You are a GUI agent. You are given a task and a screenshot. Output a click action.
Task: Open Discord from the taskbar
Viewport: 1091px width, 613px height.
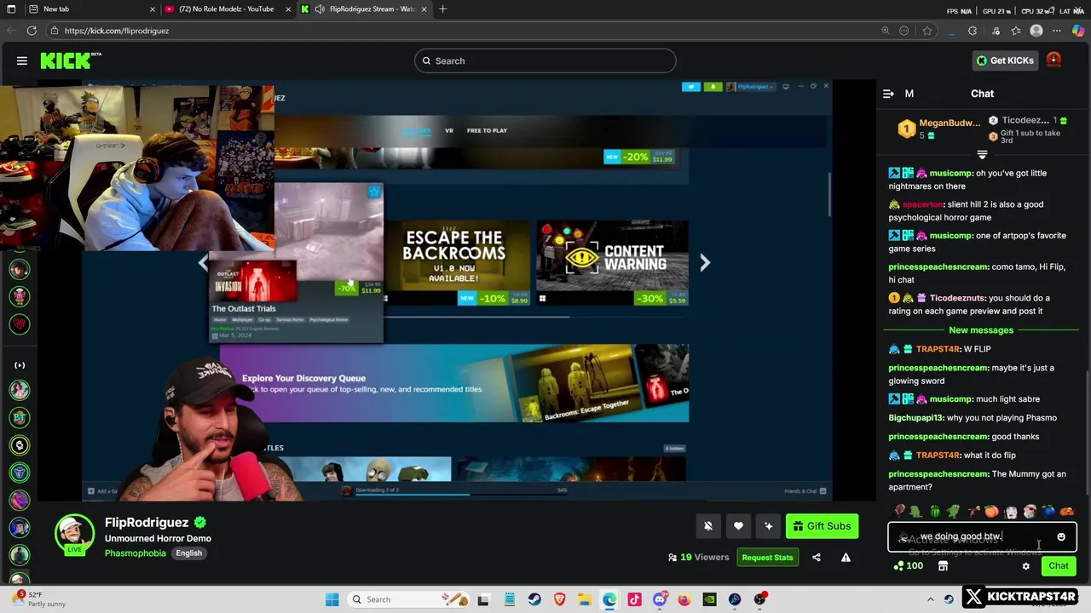[x=660, y=599]
